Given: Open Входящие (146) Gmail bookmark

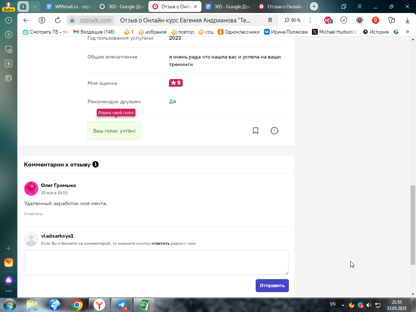Looking at the screenshot, I should point(95,32).
